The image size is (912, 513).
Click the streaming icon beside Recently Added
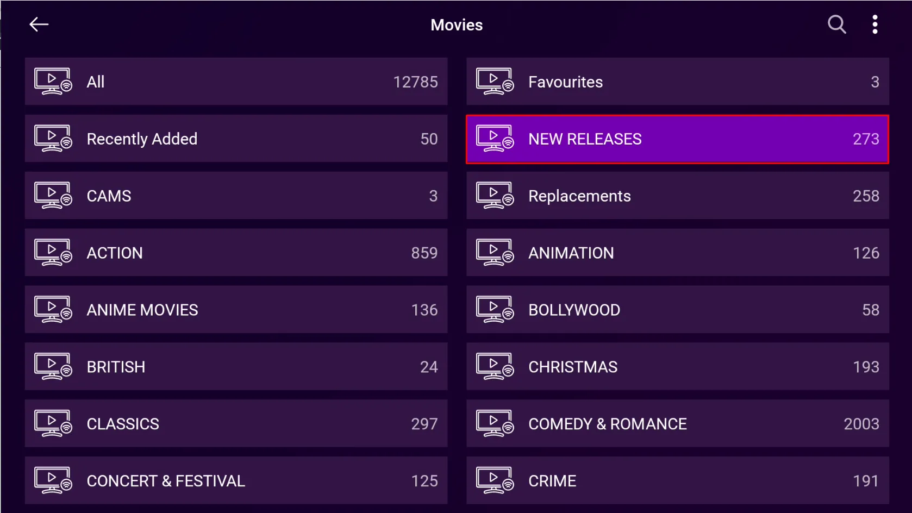click(x=53, y=139)
